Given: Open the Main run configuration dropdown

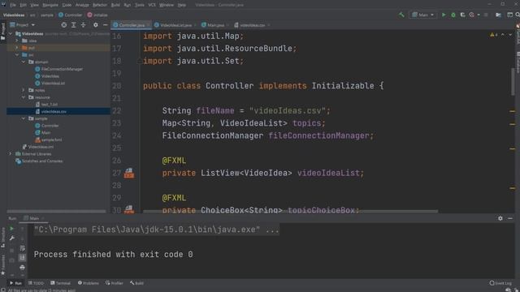Looking at the screenshot, I should [x=422, y=15].
